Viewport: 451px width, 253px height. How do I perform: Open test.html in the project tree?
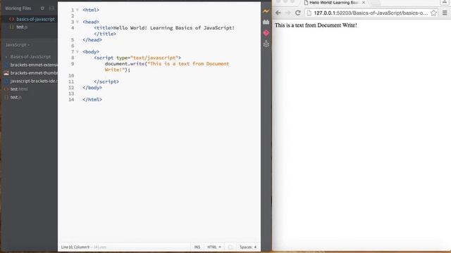(x=19, y=89)
